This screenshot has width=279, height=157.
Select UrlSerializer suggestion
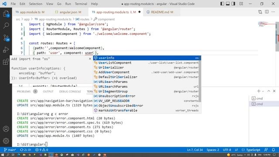click(x=146, y=68)
